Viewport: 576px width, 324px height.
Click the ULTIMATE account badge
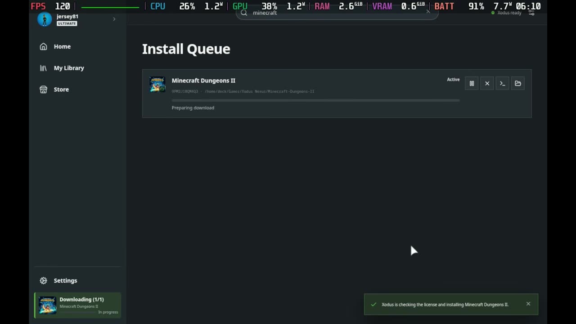tap(67, 23)
